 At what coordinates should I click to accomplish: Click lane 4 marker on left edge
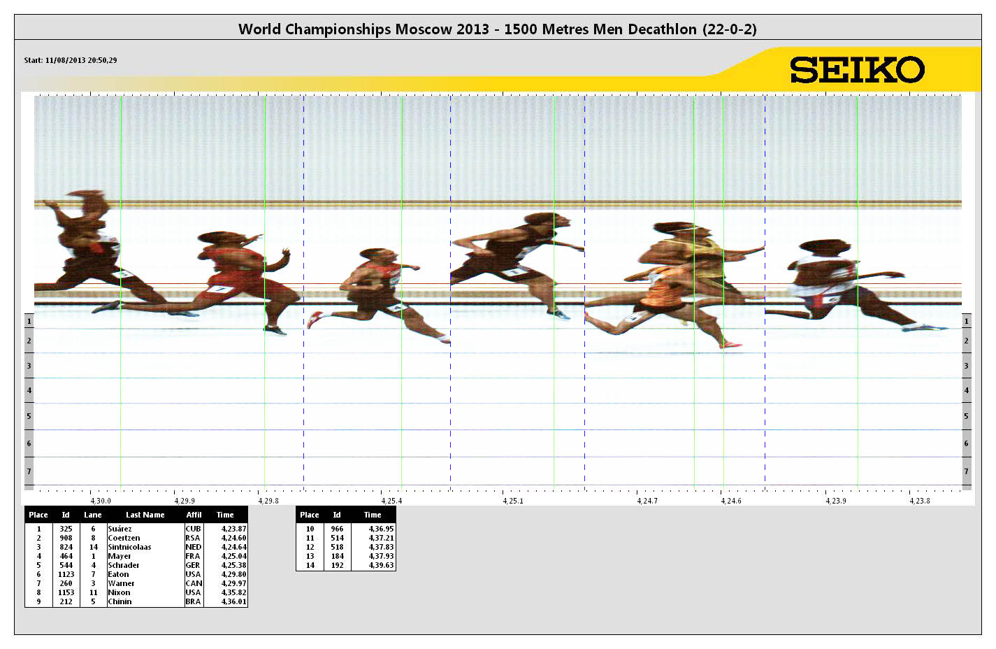29,390
